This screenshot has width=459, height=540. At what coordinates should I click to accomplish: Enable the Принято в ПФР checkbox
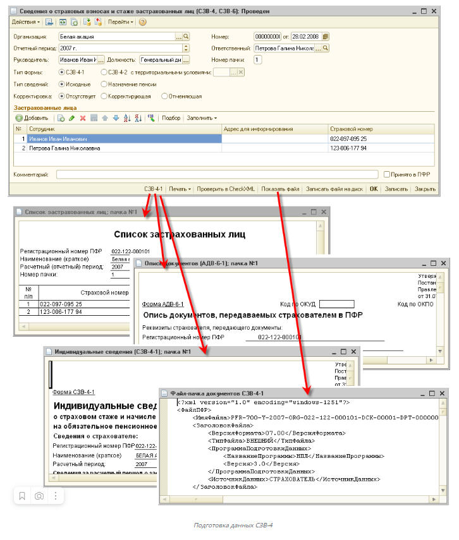387,174
